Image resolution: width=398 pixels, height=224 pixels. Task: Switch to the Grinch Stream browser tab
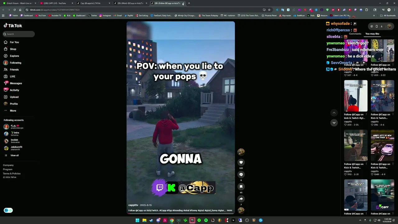[x=19, y=3]
